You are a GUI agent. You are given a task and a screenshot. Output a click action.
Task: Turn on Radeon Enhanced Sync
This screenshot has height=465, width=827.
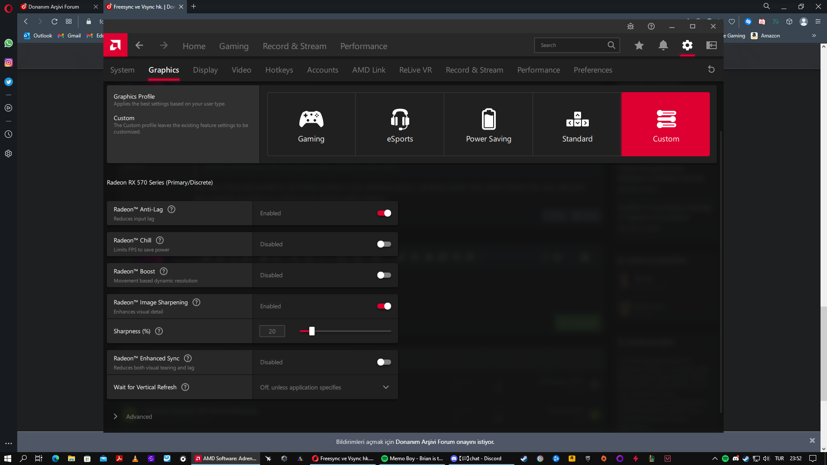(384, 362)
